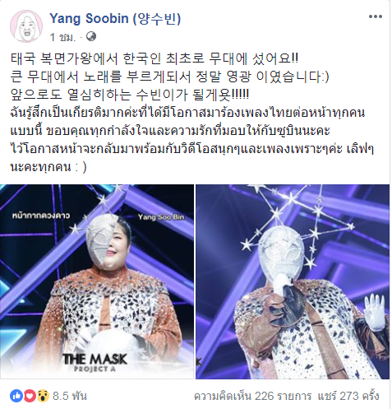Open the 226 comments link
The height and width of the screenshot is (409, 392).
[252, 396]
